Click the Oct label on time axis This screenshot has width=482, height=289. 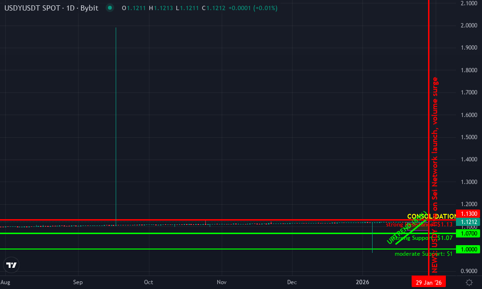pos(148,282)
